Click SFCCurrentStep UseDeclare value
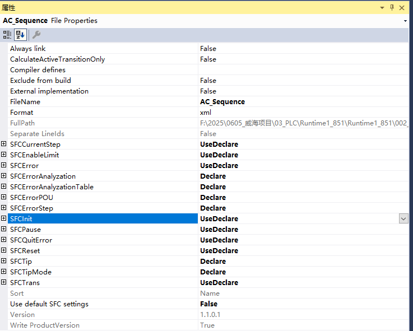This screenshot has height=331, width=413. (x=219, y=144)
